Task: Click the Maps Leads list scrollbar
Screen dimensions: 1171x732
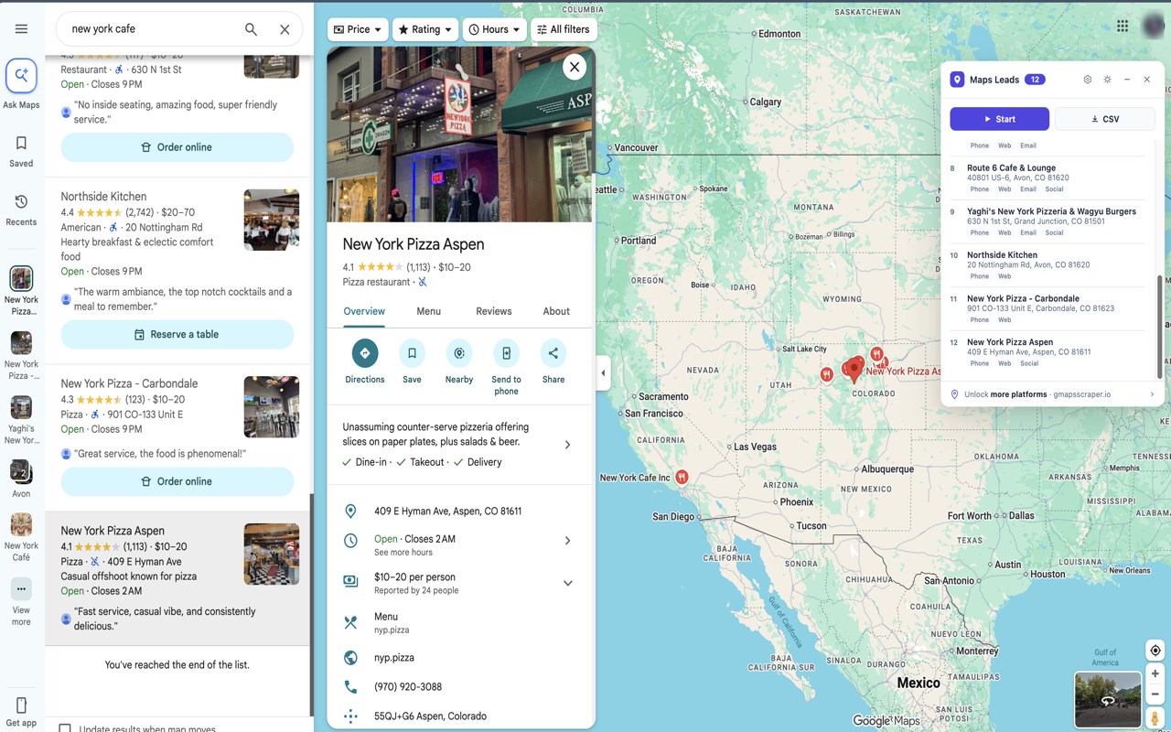Action: (1160, 327)
